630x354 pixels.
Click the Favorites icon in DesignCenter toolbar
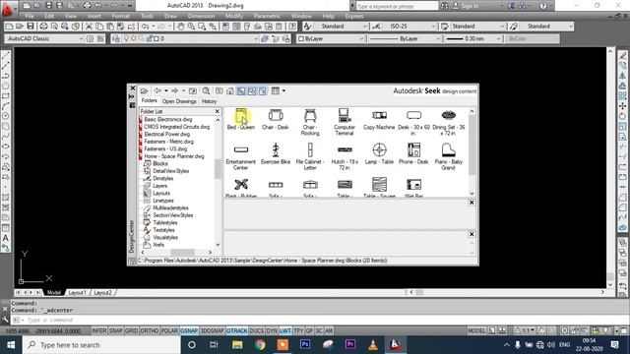click(x=220, y=90)
